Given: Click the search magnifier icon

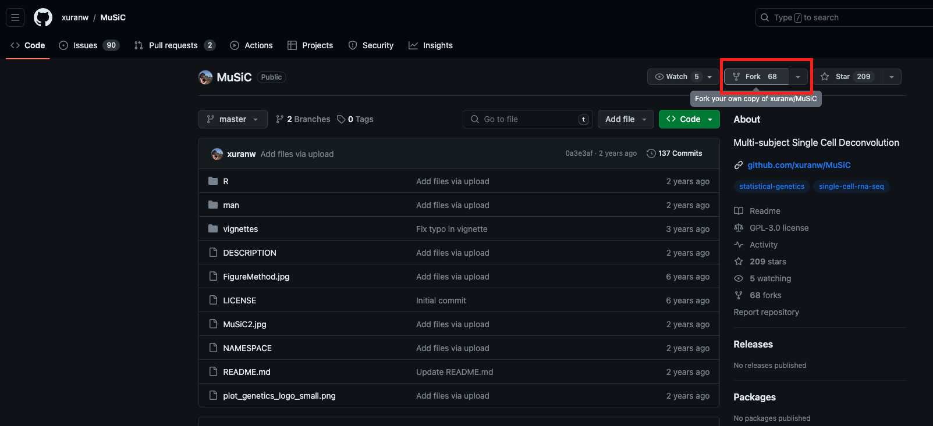Looking at the screenshot, I should pyautogui.click(x=765, y=17).
